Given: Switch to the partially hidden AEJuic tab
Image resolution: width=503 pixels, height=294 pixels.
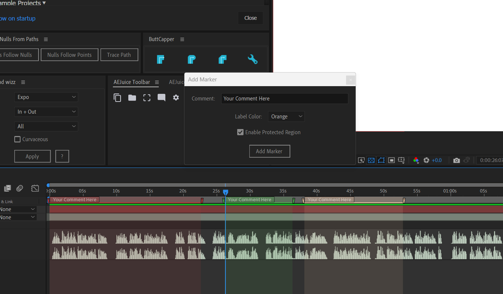Looking at the screenshot, I should pyautogui.click(x=176, y=82).
